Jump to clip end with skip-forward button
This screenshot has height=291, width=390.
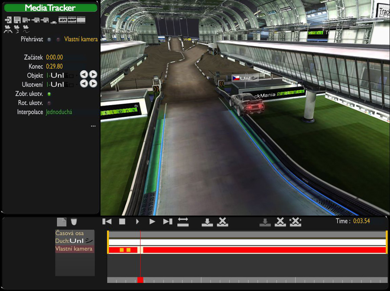click(168, 222)
